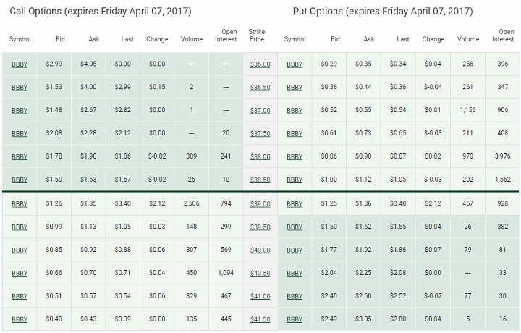Open the $38.00 strike price link
Screen dimensions: 521x333
click(x=260, y=156)
